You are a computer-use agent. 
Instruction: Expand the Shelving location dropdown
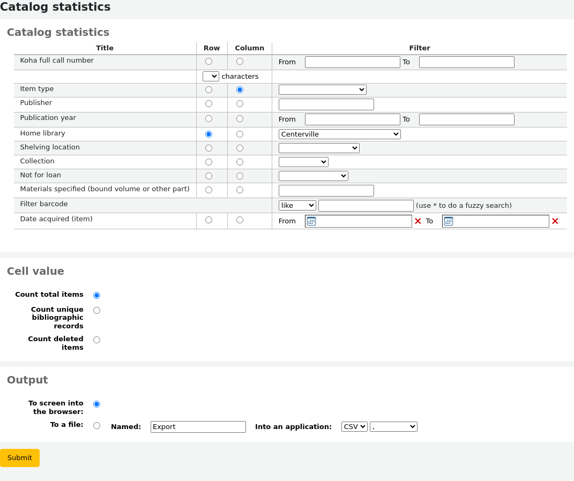[319, 148]
